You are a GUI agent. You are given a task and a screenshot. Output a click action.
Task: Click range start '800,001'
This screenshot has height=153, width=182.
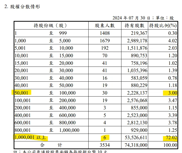click(22, 130)
